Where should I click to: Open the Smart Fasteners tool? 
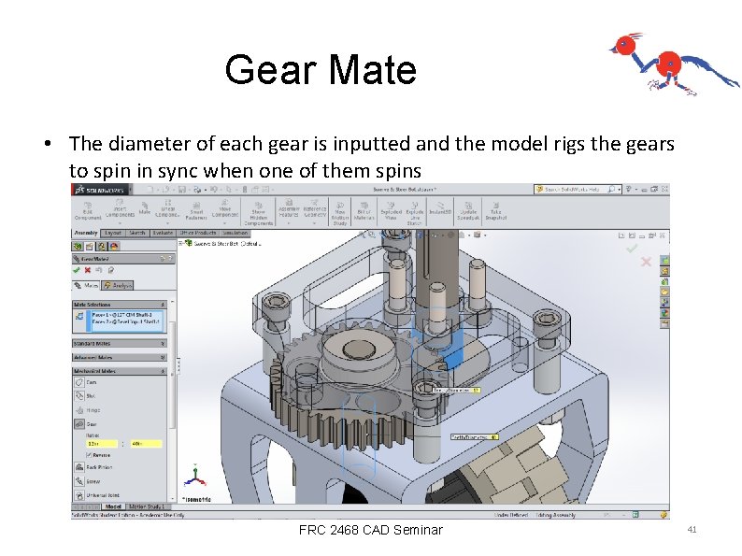(196, 210)
